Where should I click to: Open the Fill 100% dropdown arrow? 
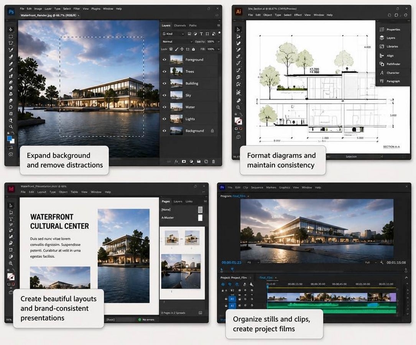pos(219,49)
